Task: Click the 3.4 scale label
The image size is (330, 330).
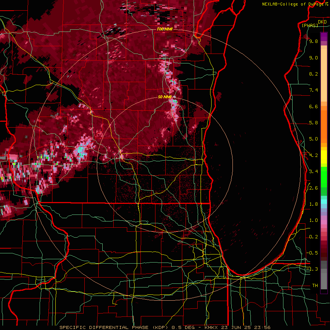Action: click(313, 172)
